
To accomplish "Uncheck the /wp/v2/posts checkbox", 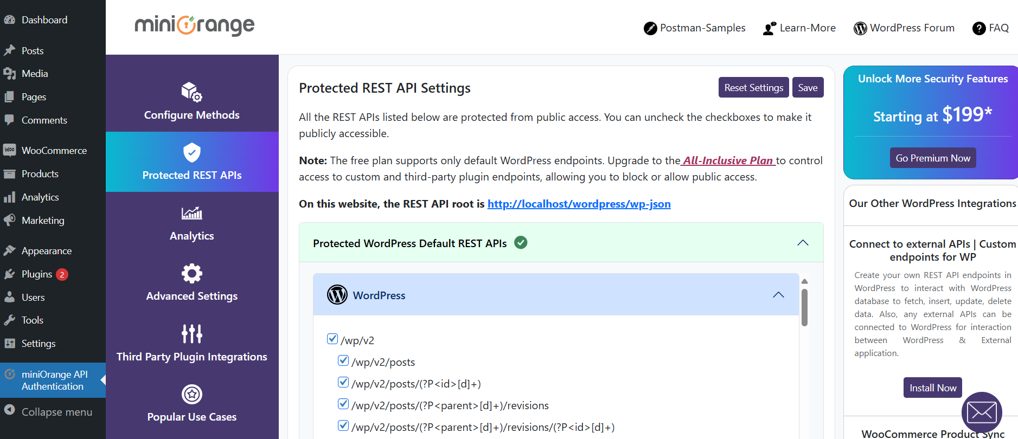I will (343, 360).
